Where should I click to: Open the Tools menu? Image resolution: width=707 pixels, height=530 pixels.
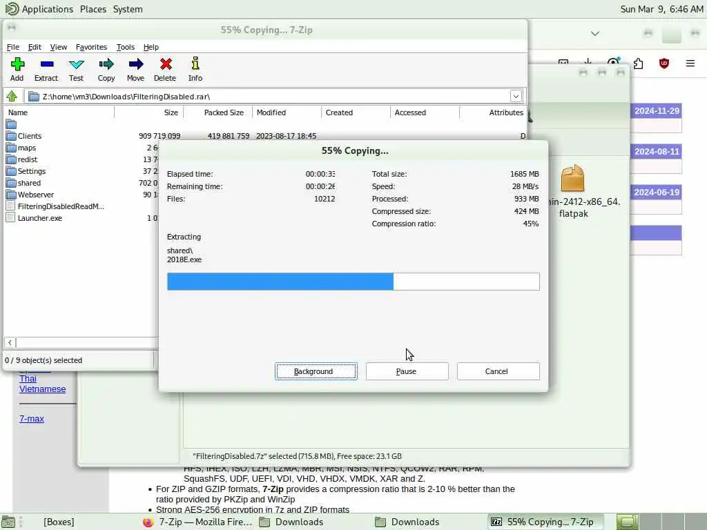[126, 47]
